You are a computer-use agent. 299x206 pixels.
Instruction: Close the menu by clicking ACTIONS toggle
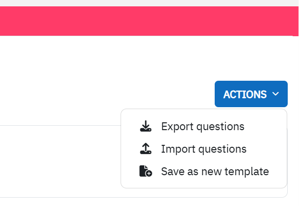(x=251, y=94)
